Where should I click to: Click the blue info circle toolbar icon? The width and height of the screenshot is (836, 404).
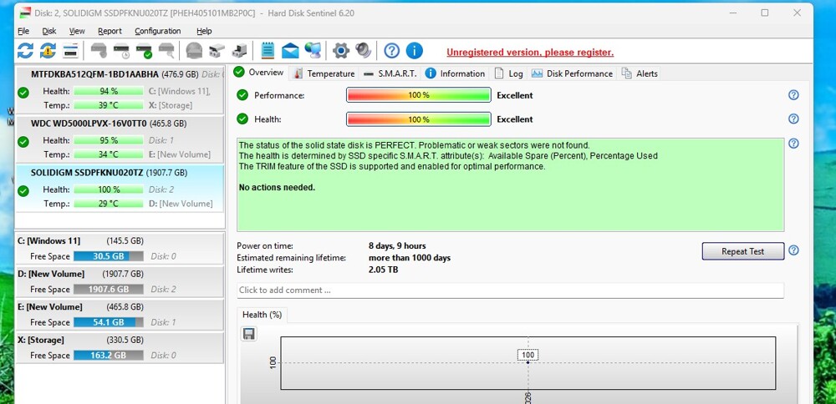pyautogui.click(x=414, y=51)
